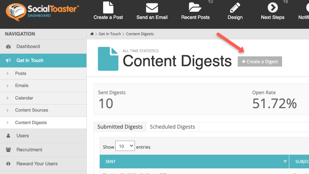
Task: Click the Content Digests page title
Action: coord(177,61)
